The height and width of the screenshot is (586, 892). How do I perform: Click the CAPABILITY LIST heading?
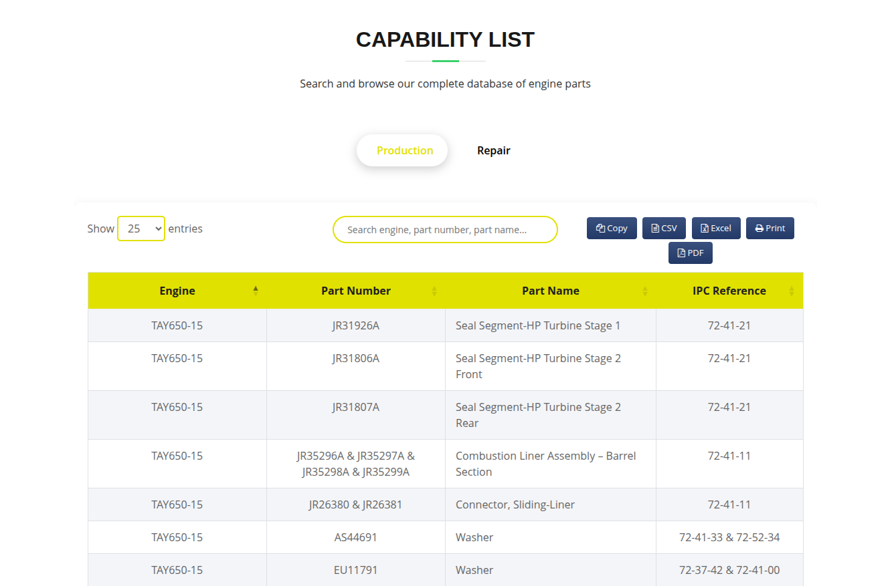pyautogui.click(x=445, y=39)
